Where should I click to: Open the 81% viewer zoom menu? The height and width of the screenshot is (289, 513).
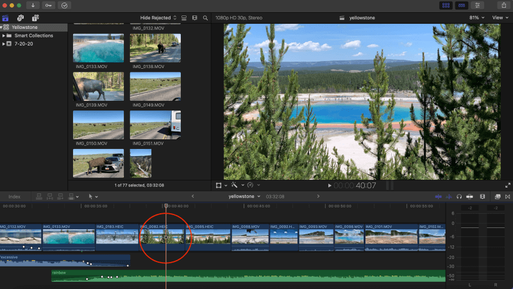[476, 18]
